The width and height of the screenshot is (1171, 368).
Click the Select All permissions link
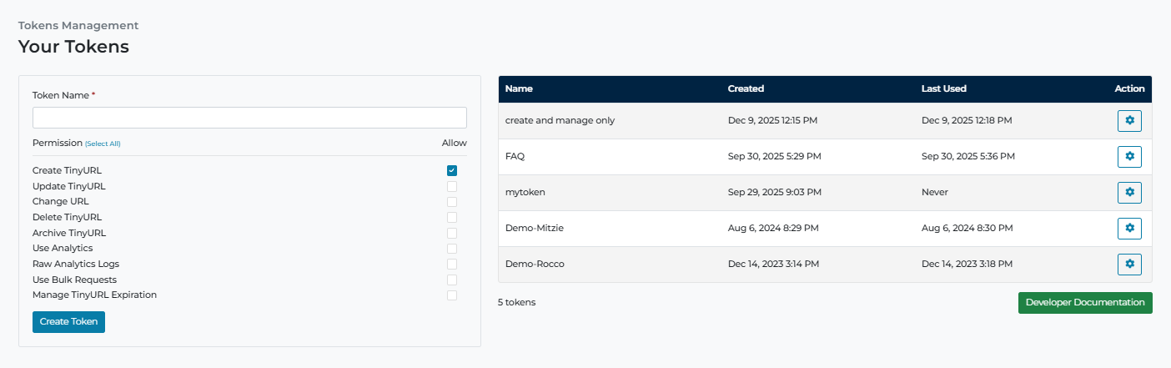[x=103, y=144]
